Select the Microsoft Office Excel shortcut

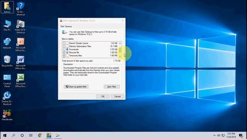[20, 80]
